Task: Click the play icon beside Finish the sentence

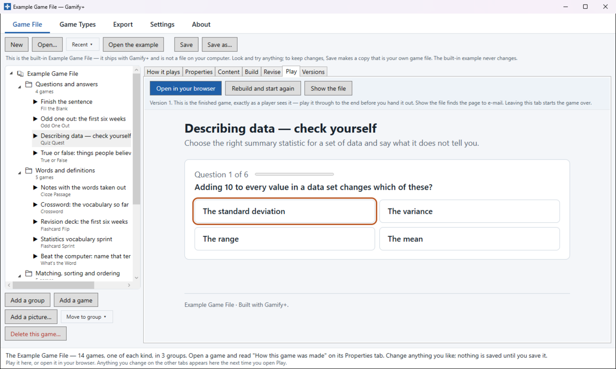Action: pos(35,102)
